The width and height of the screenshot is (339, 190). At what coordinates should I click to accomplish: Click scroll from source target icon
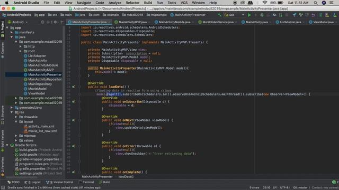(42, 22)
